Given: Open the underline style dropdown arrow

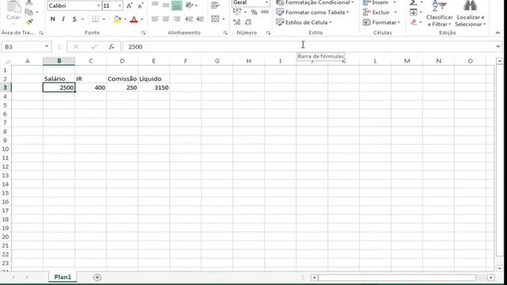Looking at the screenshot, I should point(82,19).
